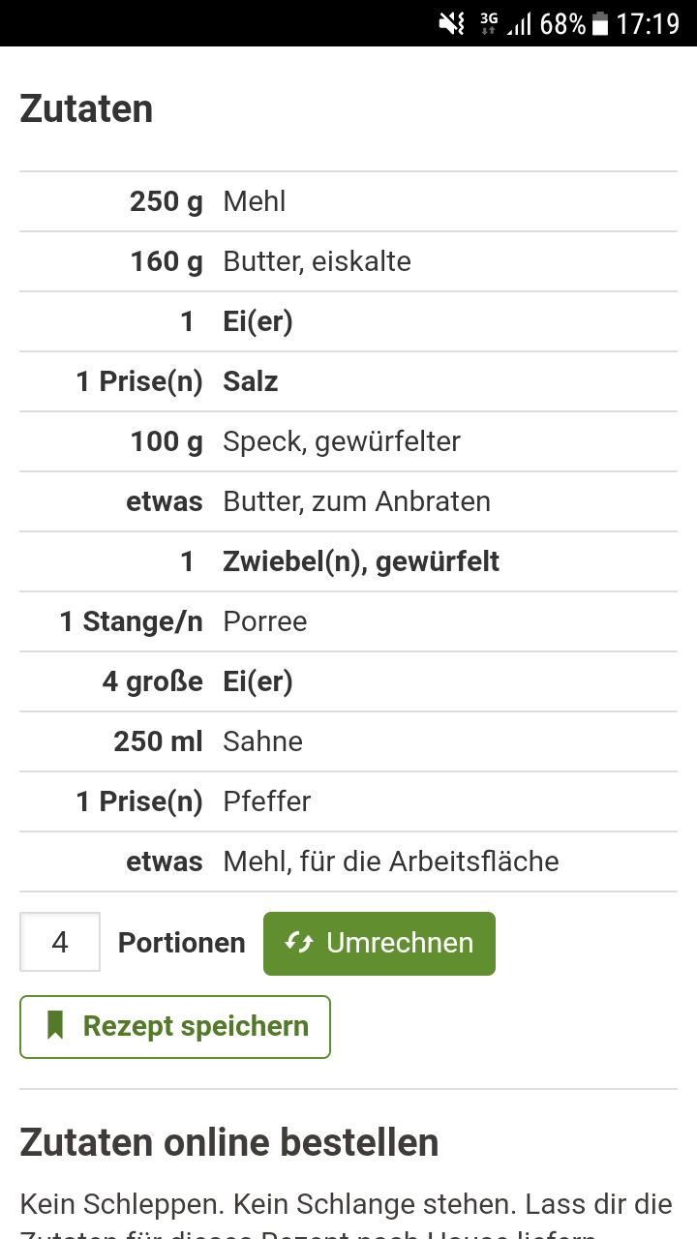The width and height of the screenshot is (697, 1239).
Task: Click the refresh arrows icon on Umrechnen
Action: coord(299,943)
